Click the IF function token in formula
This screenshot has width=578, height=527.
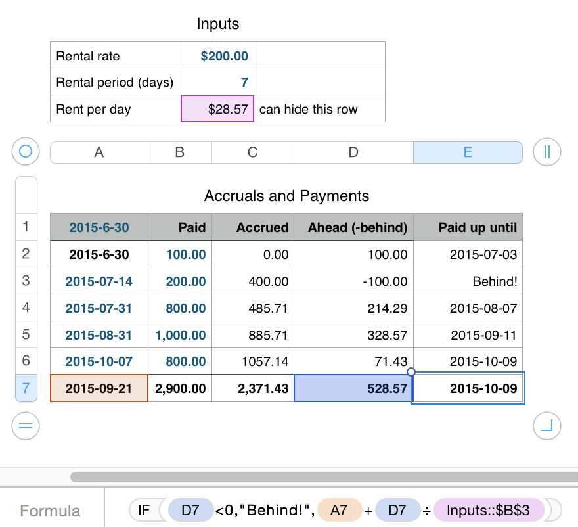(x=144, y=510)
